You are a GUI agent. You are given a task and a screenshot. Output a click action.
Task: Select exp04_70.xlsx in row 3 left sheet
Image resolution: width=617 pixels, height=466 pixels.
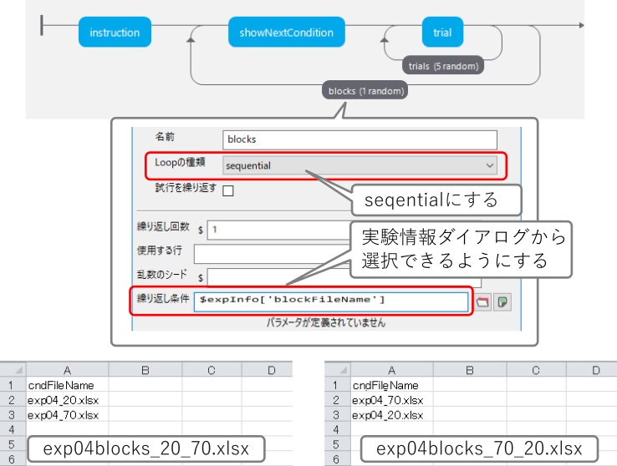[x=67, y=415]
